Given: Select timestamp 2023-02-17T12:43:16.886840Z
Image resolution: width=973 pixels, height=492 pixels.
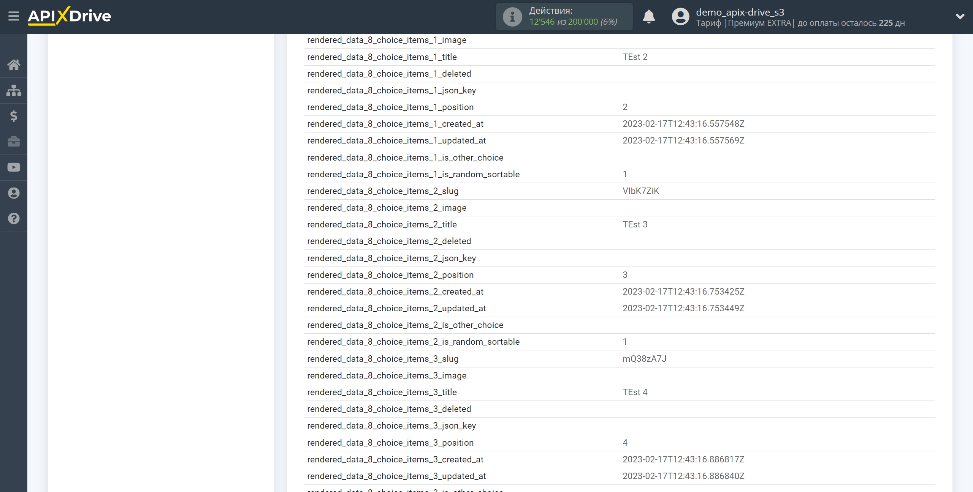Looking at the screenshot, I should point(683,476).
